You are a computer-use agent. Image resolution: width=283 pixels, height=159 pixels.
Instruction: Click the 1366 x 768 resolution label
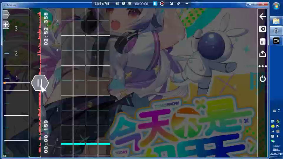pyautogui.click(x=102, y=4)
